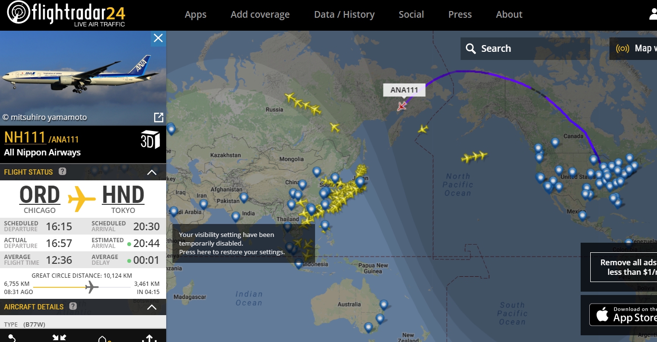Open the Flightradar24 home logo

coord(67,14)
